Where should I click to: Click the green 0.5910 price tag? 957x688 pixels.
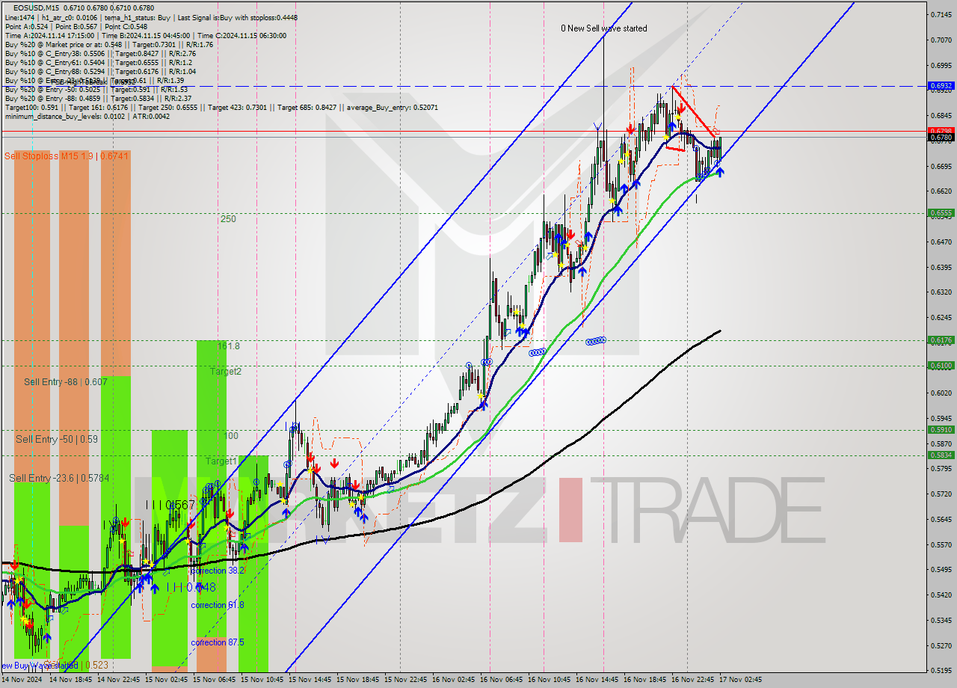click(x=941, y=430)
